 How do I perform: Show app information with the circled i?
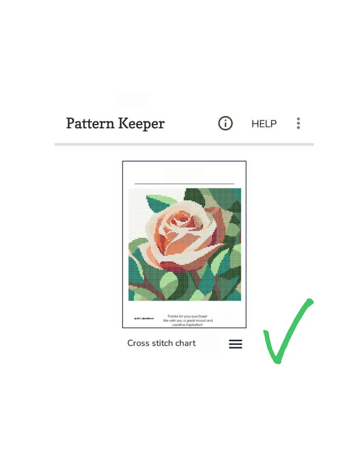pos(225,123)
